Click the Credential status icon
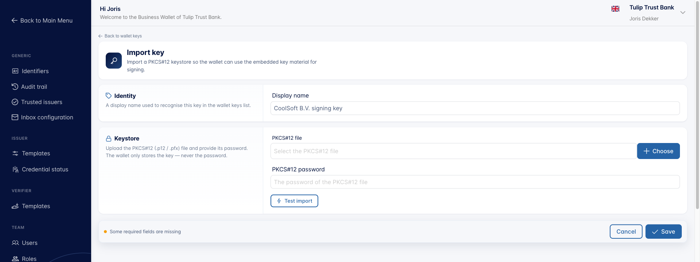 point(15,169)
